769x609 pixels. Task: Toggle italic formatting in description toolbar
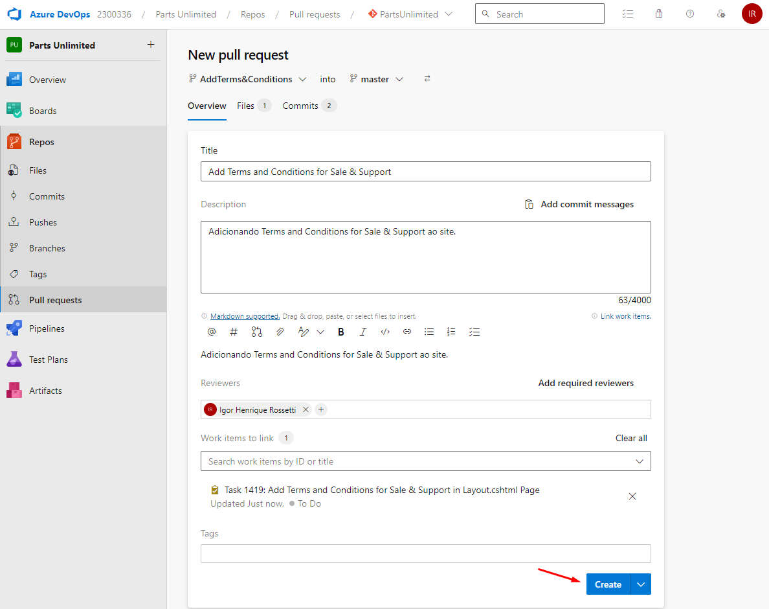click(363, 332)
